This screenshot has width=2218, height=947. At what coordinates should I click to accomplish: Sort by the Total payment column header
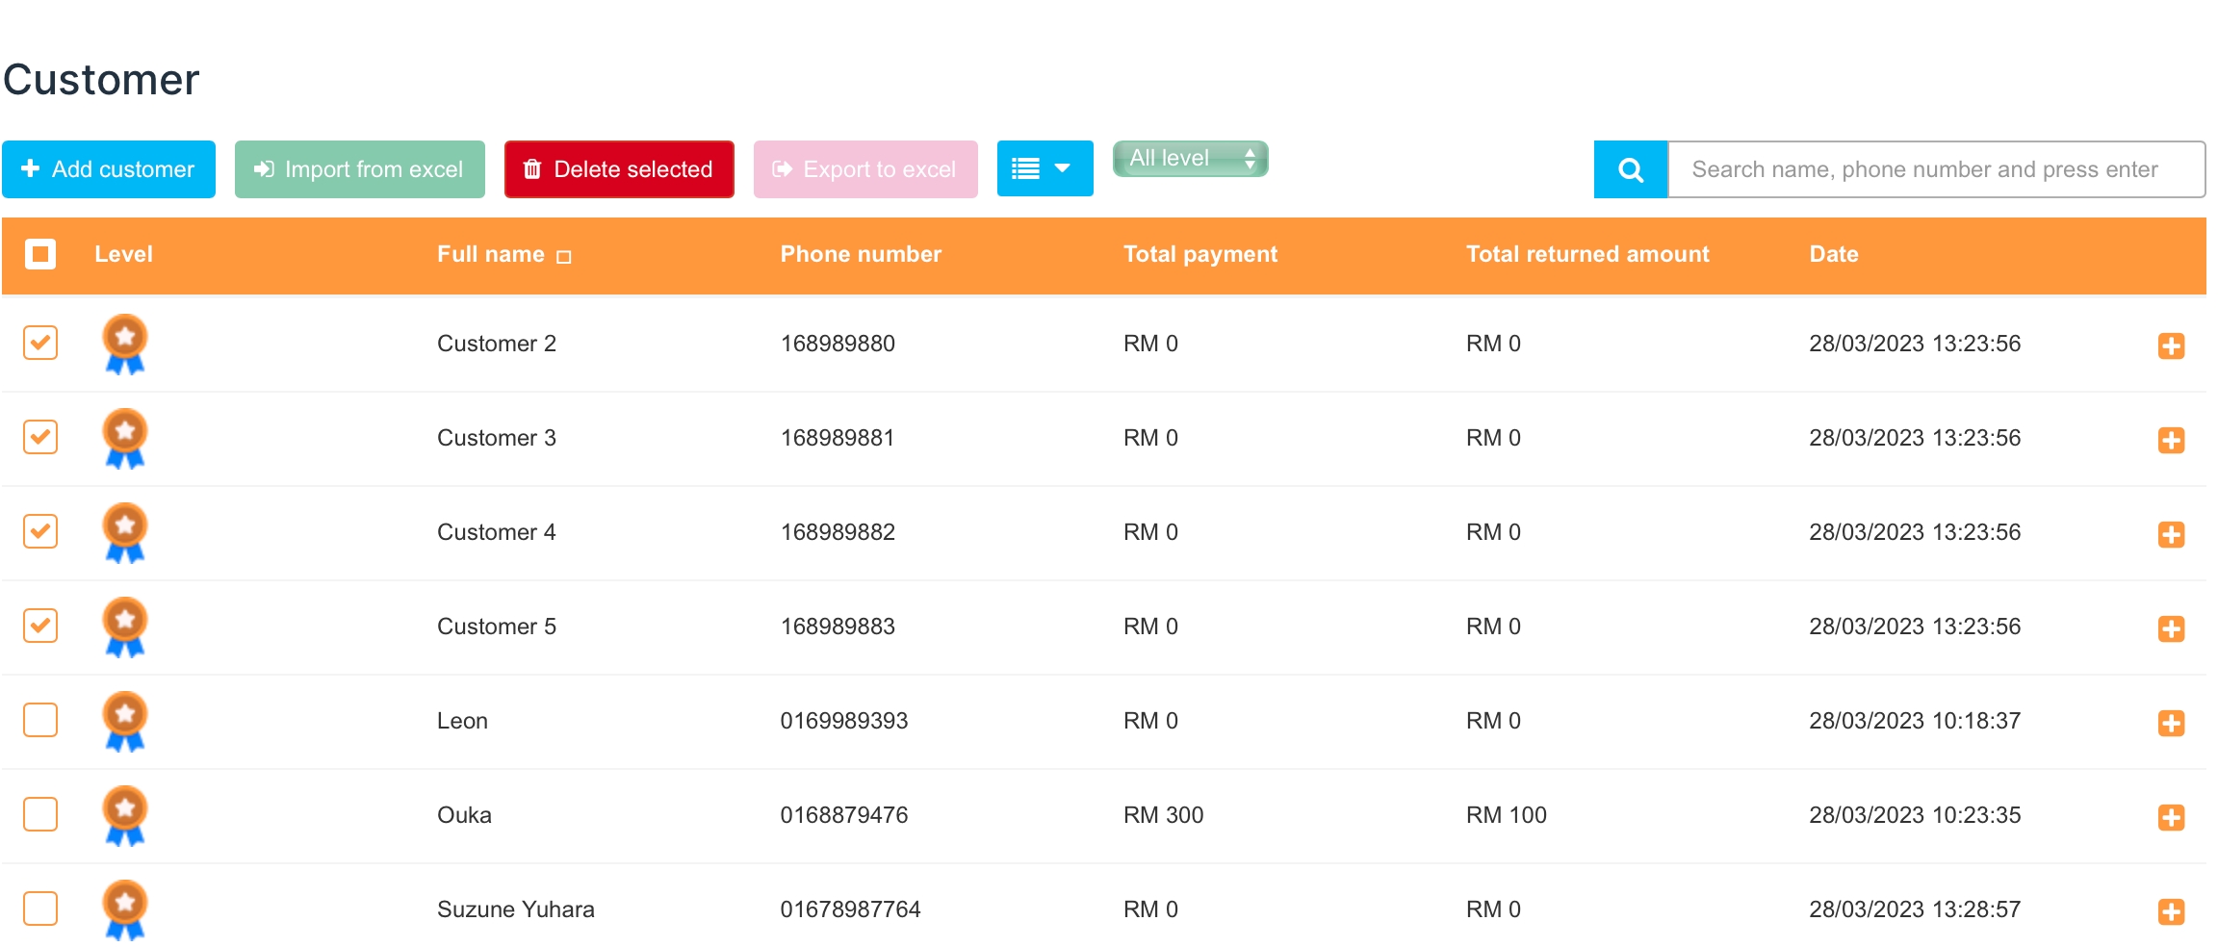1199,254
